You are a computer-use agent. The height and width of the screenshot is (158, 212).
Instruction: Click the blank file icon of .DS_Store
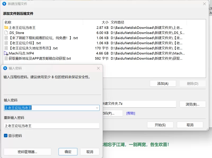(x=6, y=33)
